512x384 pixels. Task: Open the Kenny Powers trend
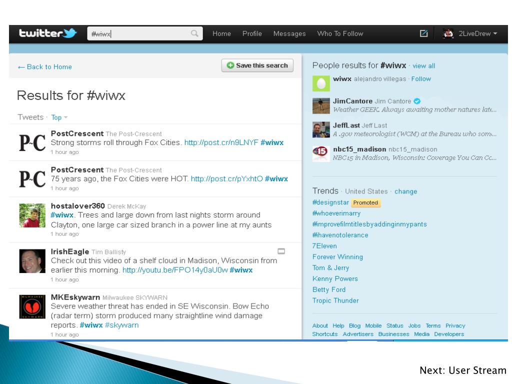click(x=335, y=279)
